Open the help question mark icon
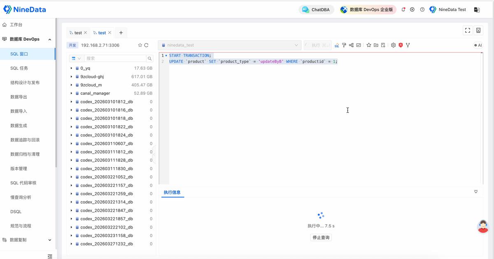 tap(422, 9)
